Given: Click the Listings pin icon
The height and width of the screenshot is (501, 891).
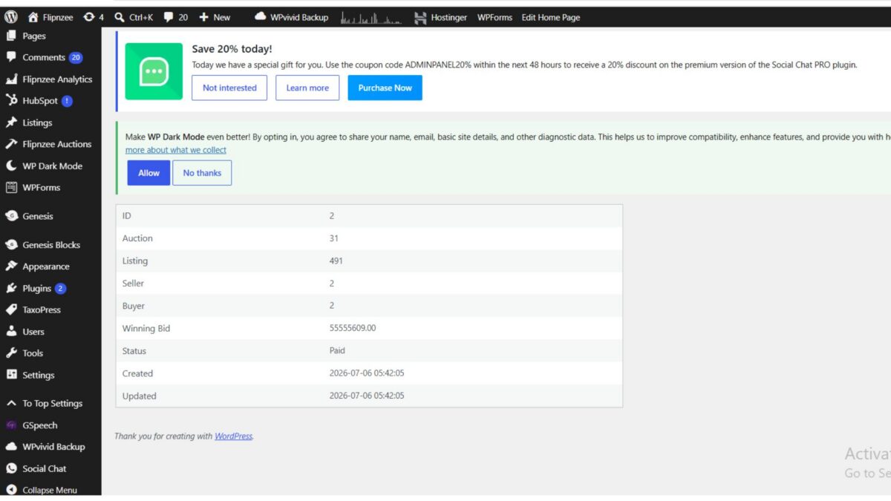Looking at the screenshot, I should (11, 122).
